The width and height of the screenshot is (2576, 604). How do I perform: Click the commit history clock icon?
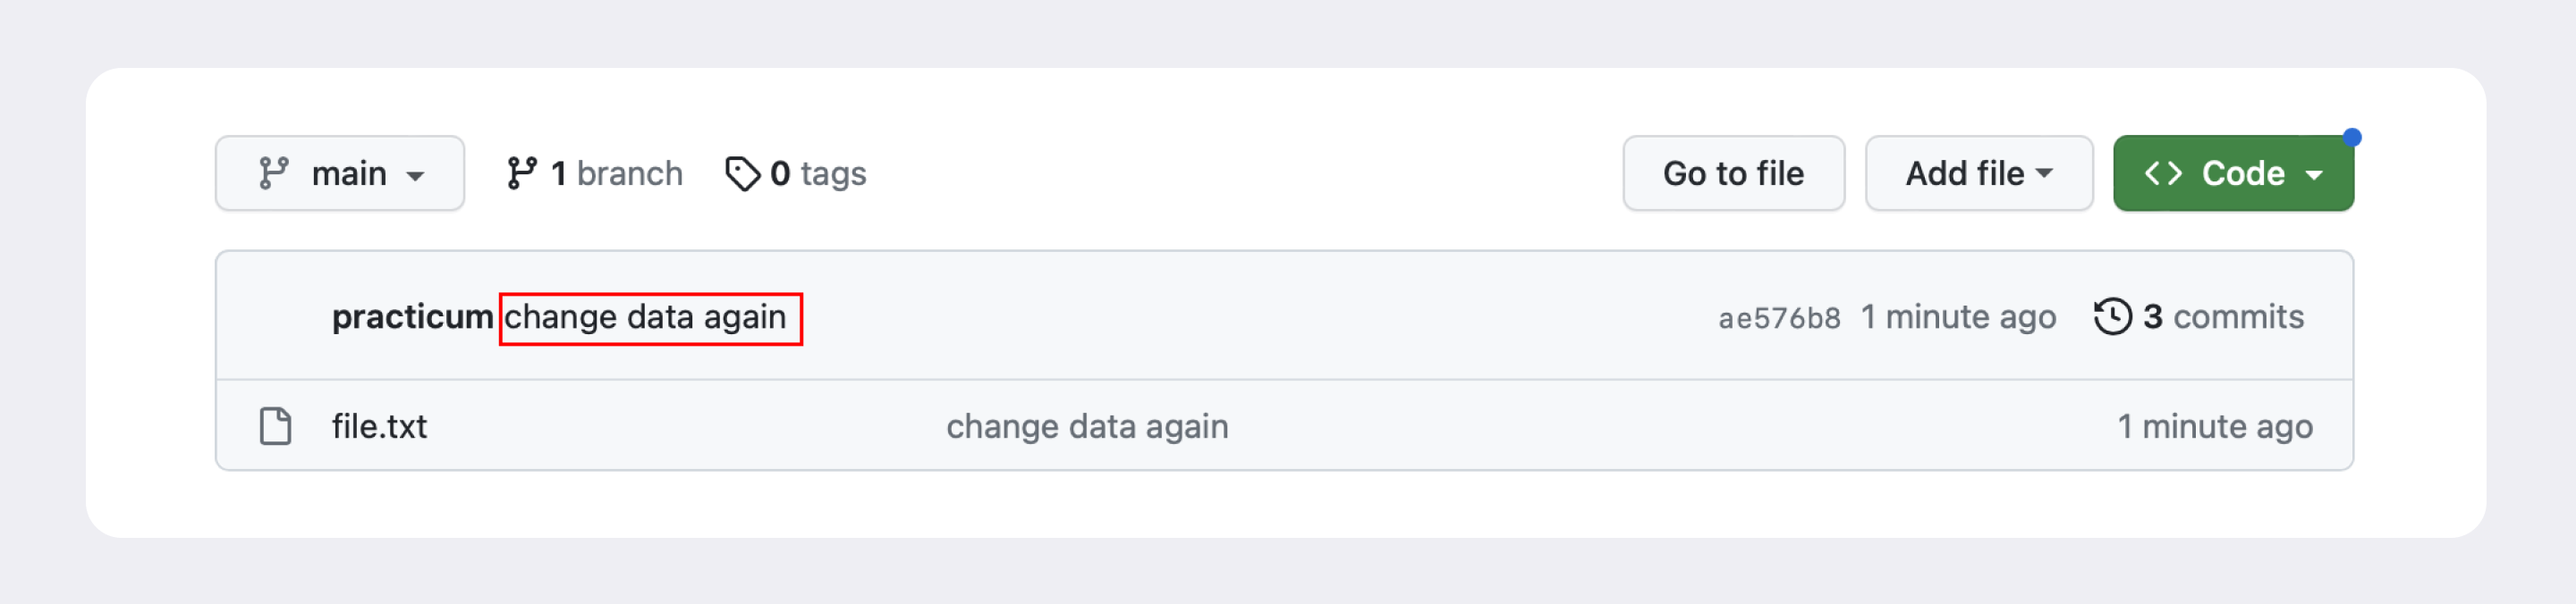[2112, 317]
